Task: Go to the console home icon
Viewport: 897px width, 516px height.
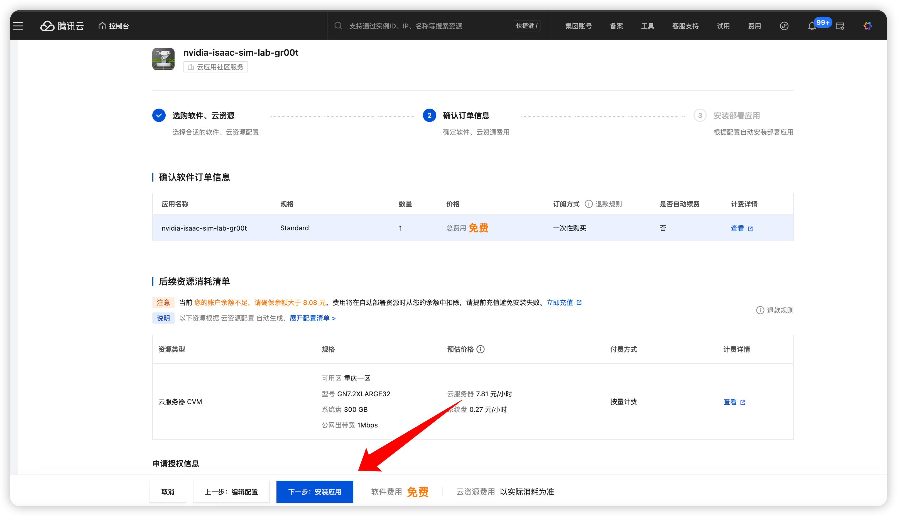Action: pos(102,26)
